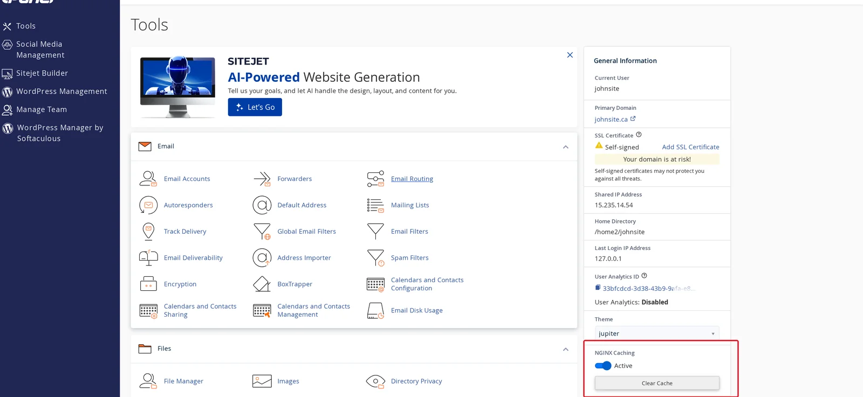This screenshot has width=863, height=397.
Task: Click the Email Routing icon
Action: click(x=375, y=178)
